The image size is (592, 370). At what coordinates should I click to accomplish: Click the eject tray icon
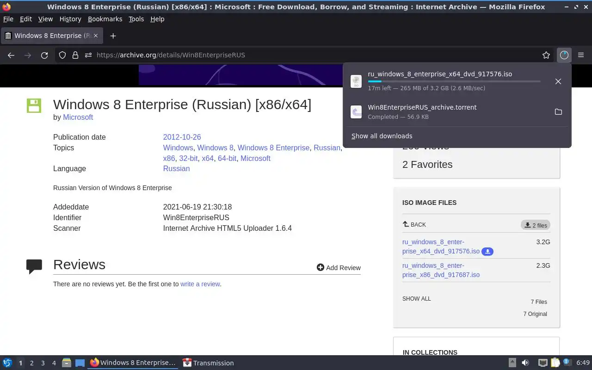click(512, 363)
